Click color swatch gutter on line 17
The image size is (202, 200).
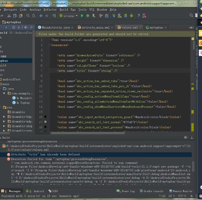[x=45, y=122]
